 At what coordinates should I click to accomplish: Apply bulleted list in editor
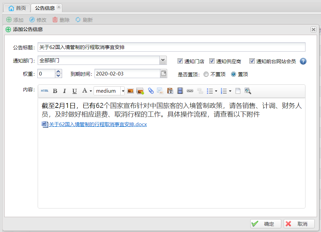[x=210, y=91]
